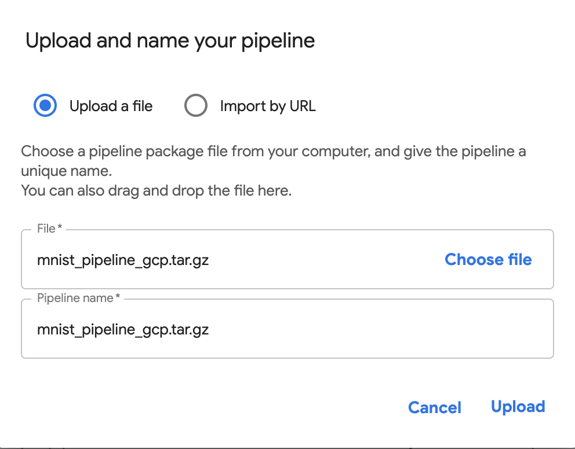Click the 'Pipeline name*' field label
Viewport: 575px width, 449px height.
tap(78, 298)
